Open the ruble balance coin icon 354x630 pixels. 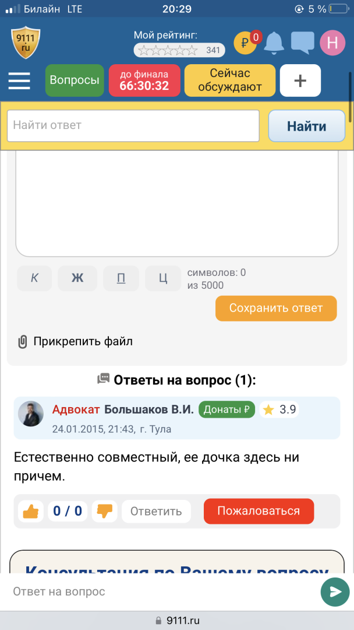pyautogui.click(x=246, y=42)
